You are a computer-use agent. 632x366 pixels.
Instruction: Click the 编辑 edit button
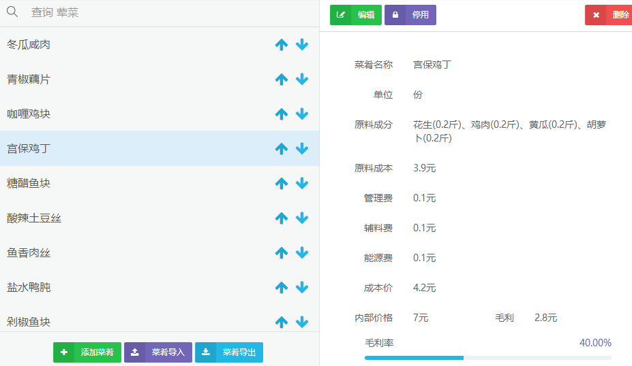coord(356,15)
